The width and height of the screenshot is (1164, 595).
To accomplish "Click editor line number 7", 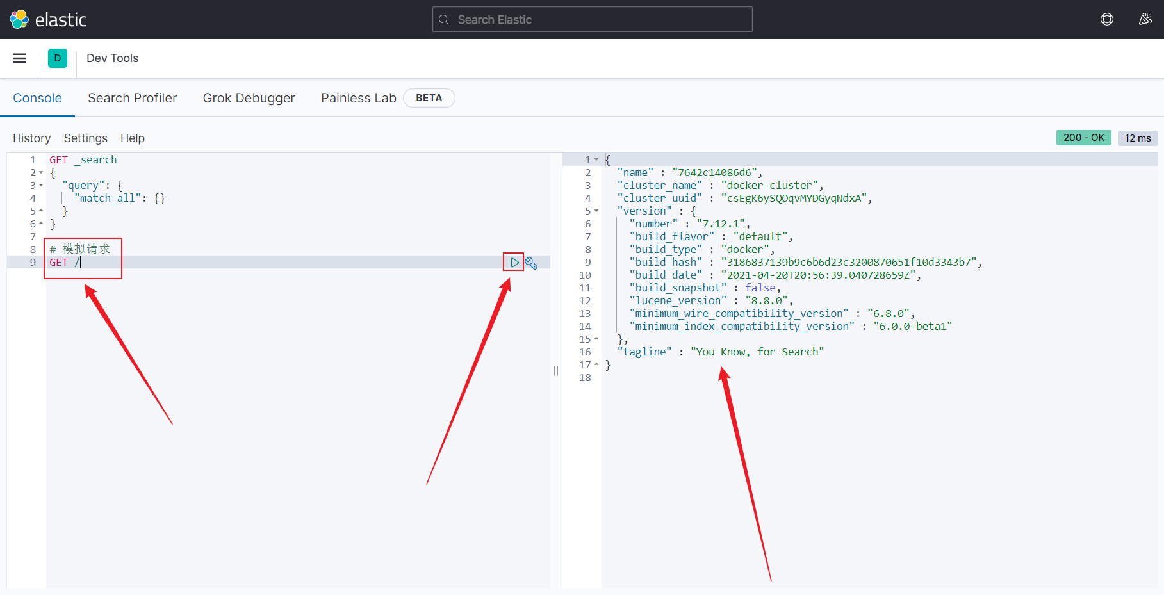I will pos(33,236).
